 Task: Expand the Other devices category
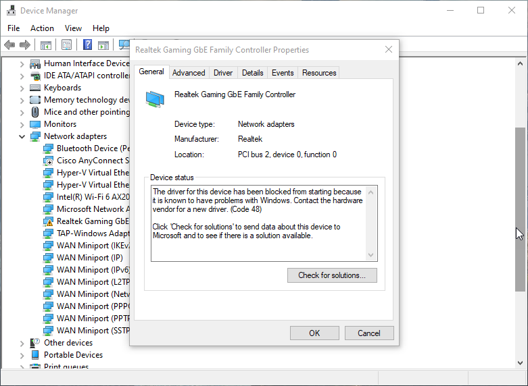tap(22, 343)
